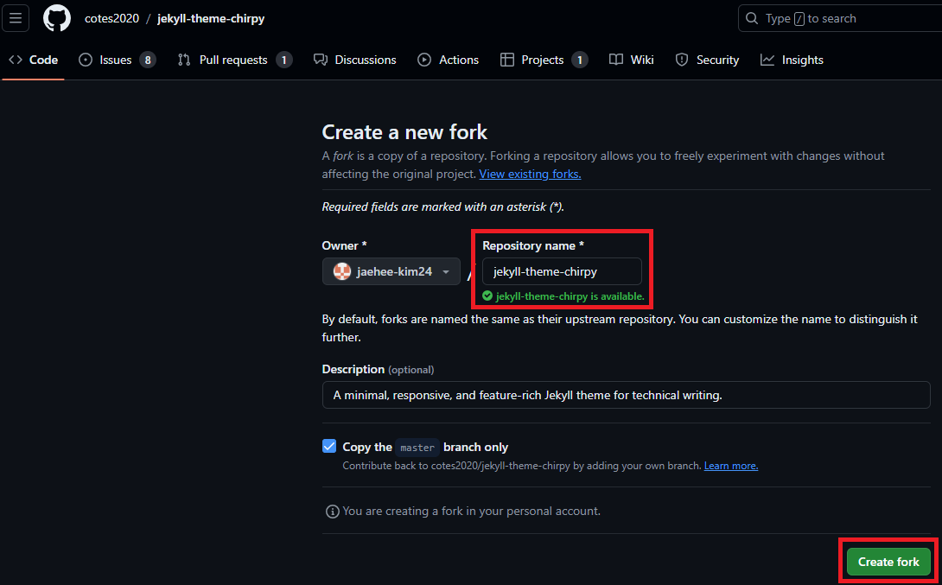Click the Owner dropdown caret arrow
This screenshot has width=942, height=585.
tap(446, 272)
